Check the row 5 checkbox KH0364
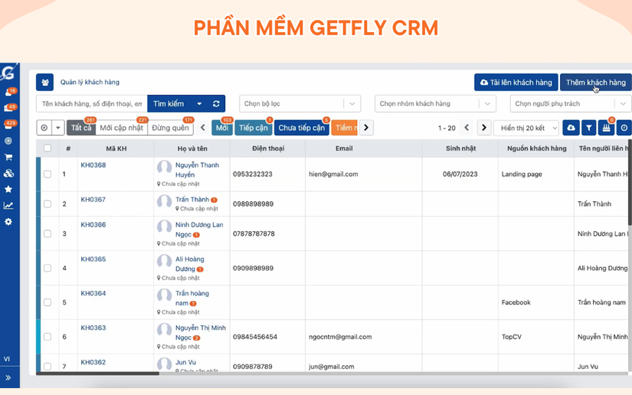632x395 pixels. 47,302
